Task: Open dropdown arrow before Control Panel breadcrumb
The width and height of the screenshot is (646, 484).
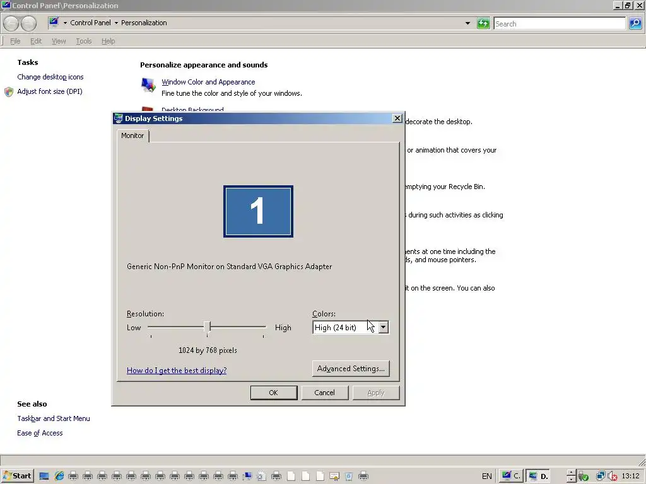Action: click(65, 23)
